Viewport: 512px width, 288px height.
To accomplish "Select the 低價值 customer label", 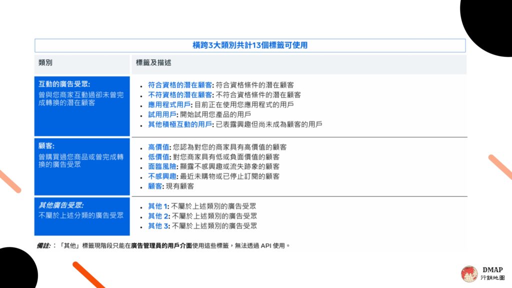I will pos(158,157).
